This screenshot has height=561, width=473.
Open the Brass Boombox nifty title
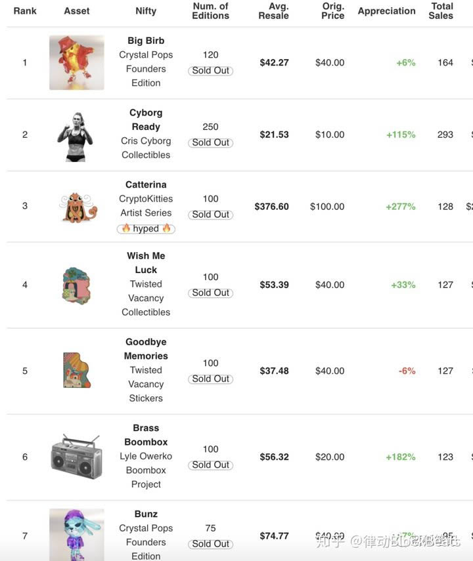(146, 435)
